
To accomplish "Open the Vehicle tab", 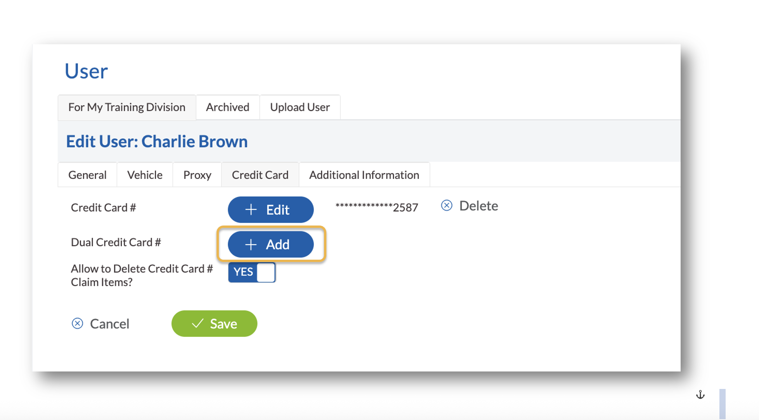I will (x=145, y=175).
